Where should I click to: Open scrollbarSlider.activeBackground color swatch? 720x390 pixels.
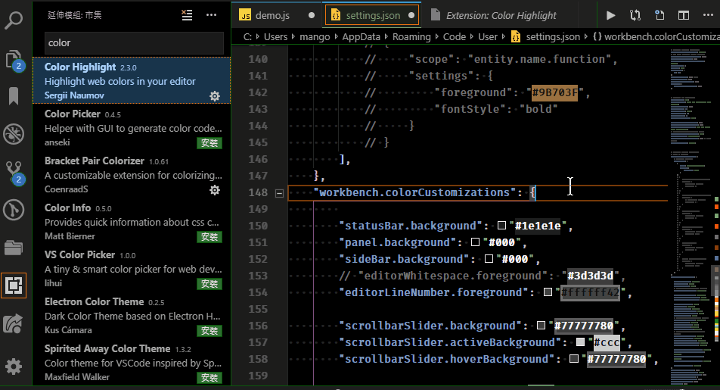580,342
